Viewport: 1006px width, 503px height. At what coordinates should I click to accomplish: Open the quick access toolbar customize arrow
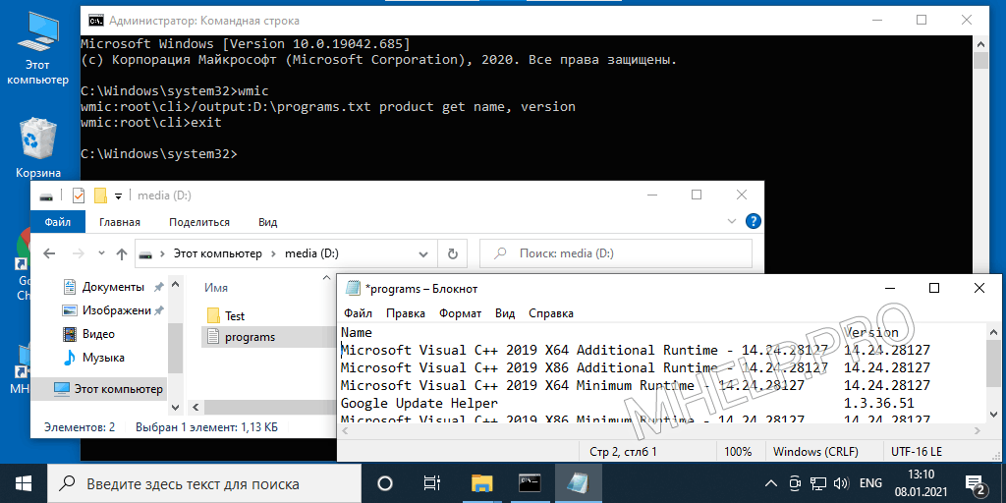coord(118,196)
